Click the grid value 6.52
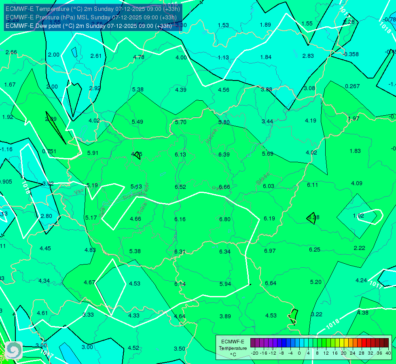 click(x=180, y=187)
